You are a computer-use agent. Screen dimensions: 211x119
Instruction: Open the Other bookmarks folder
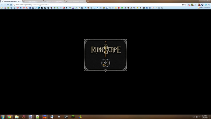pyautogui.click(x=204, y=8)
